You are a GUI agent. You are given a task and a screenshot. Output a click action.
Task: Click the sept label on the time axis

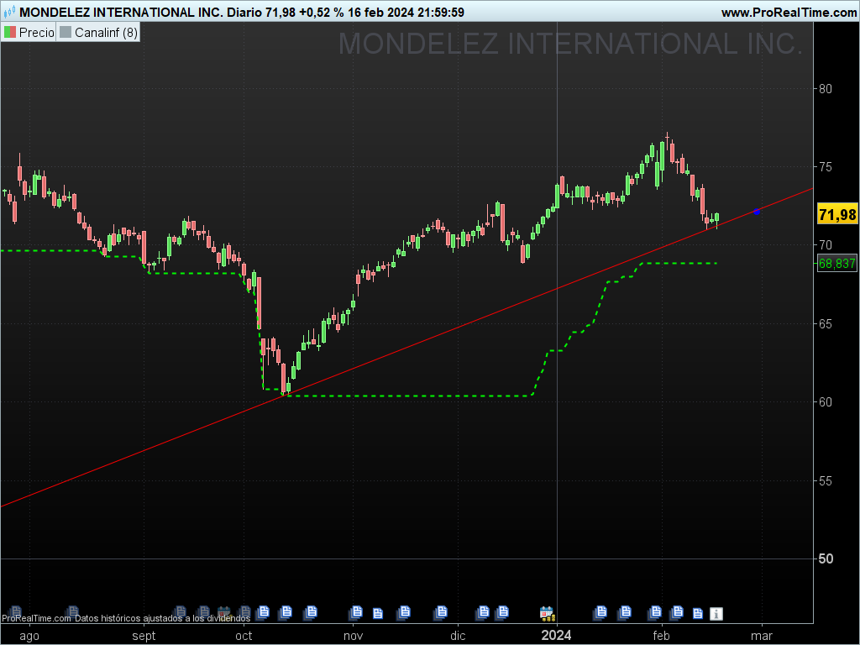tap(144, 636)
